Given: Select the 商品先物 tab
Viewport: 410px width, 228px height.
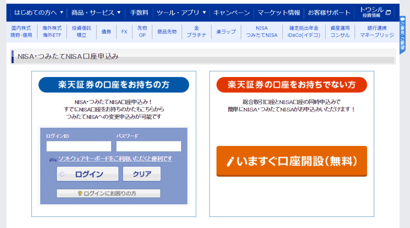Looking at the screenshot, I should (x=167, y=32).
